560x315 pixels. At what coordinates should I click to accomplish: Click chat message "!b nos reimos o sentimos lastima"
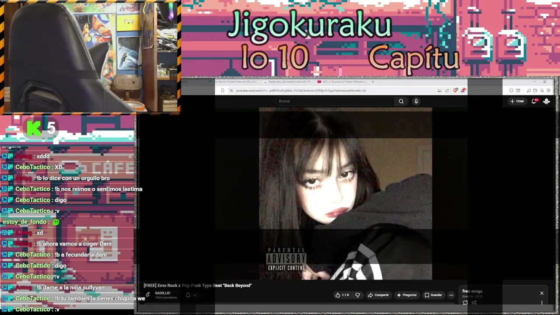(98, 189)
